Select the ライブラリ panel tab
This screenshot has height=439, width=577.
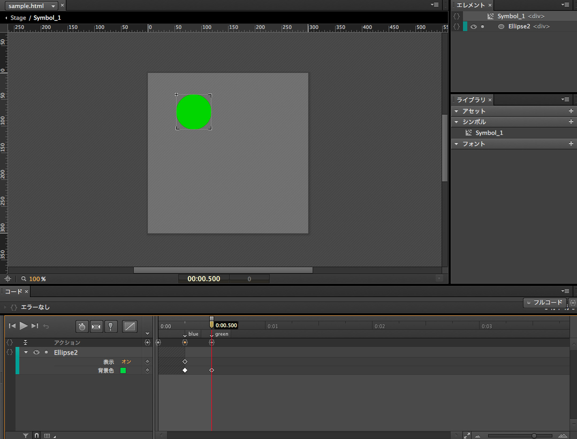pyautogui.click(x=470, y=100)
